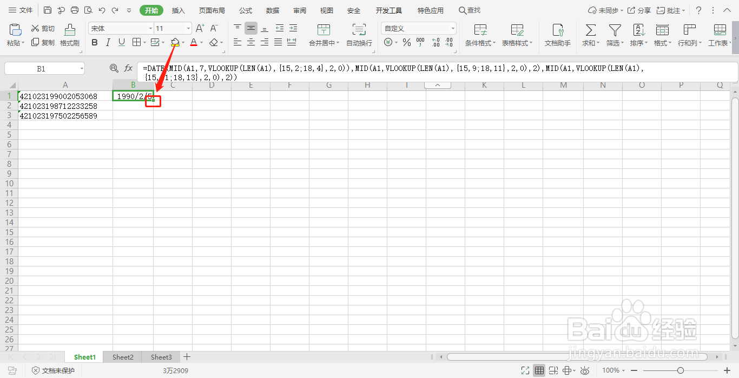The image size is (739, 378).
Task: Click the help question mark icon
Action: pos(698,10)
